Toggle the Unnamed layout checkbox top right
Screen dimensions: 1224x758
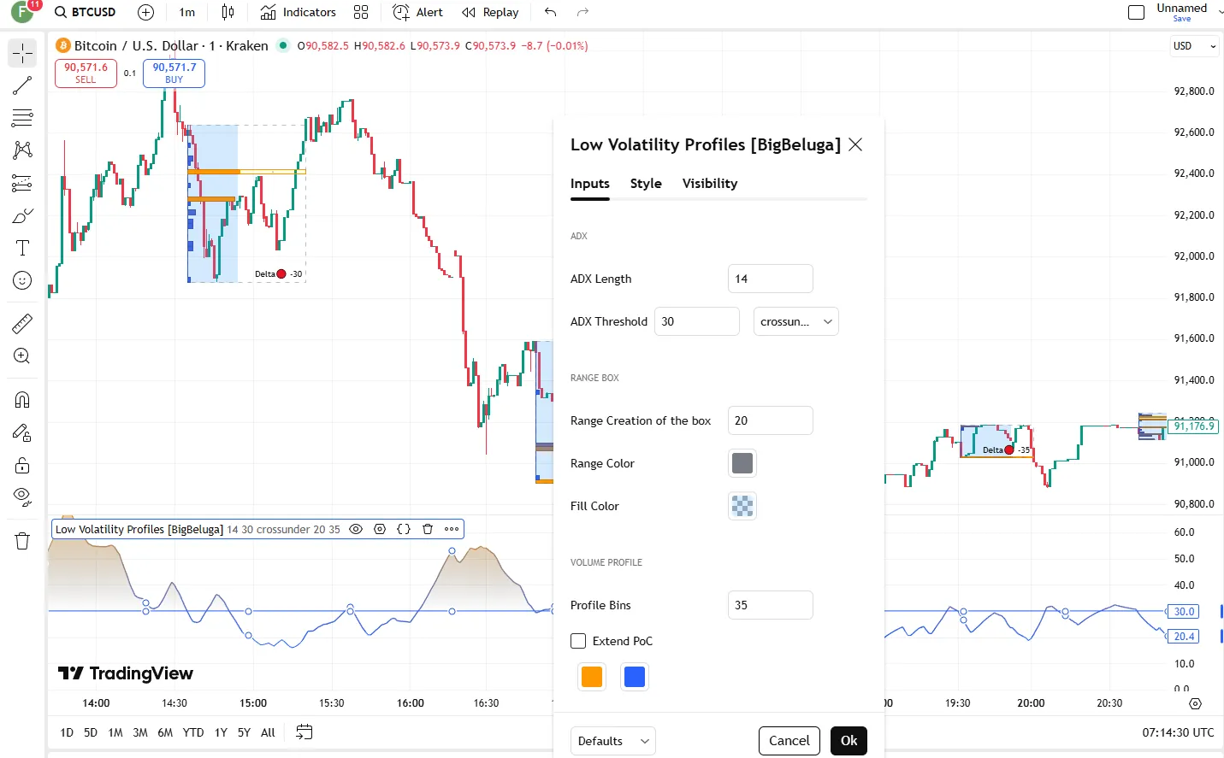point(1136,12)
